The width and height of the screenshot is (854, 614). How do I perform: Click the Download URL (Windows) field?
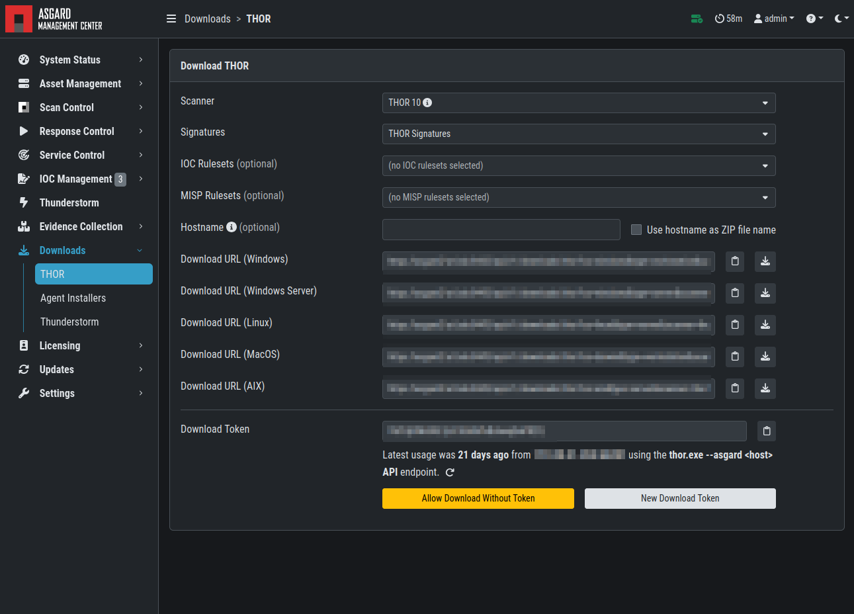(548, 261)
